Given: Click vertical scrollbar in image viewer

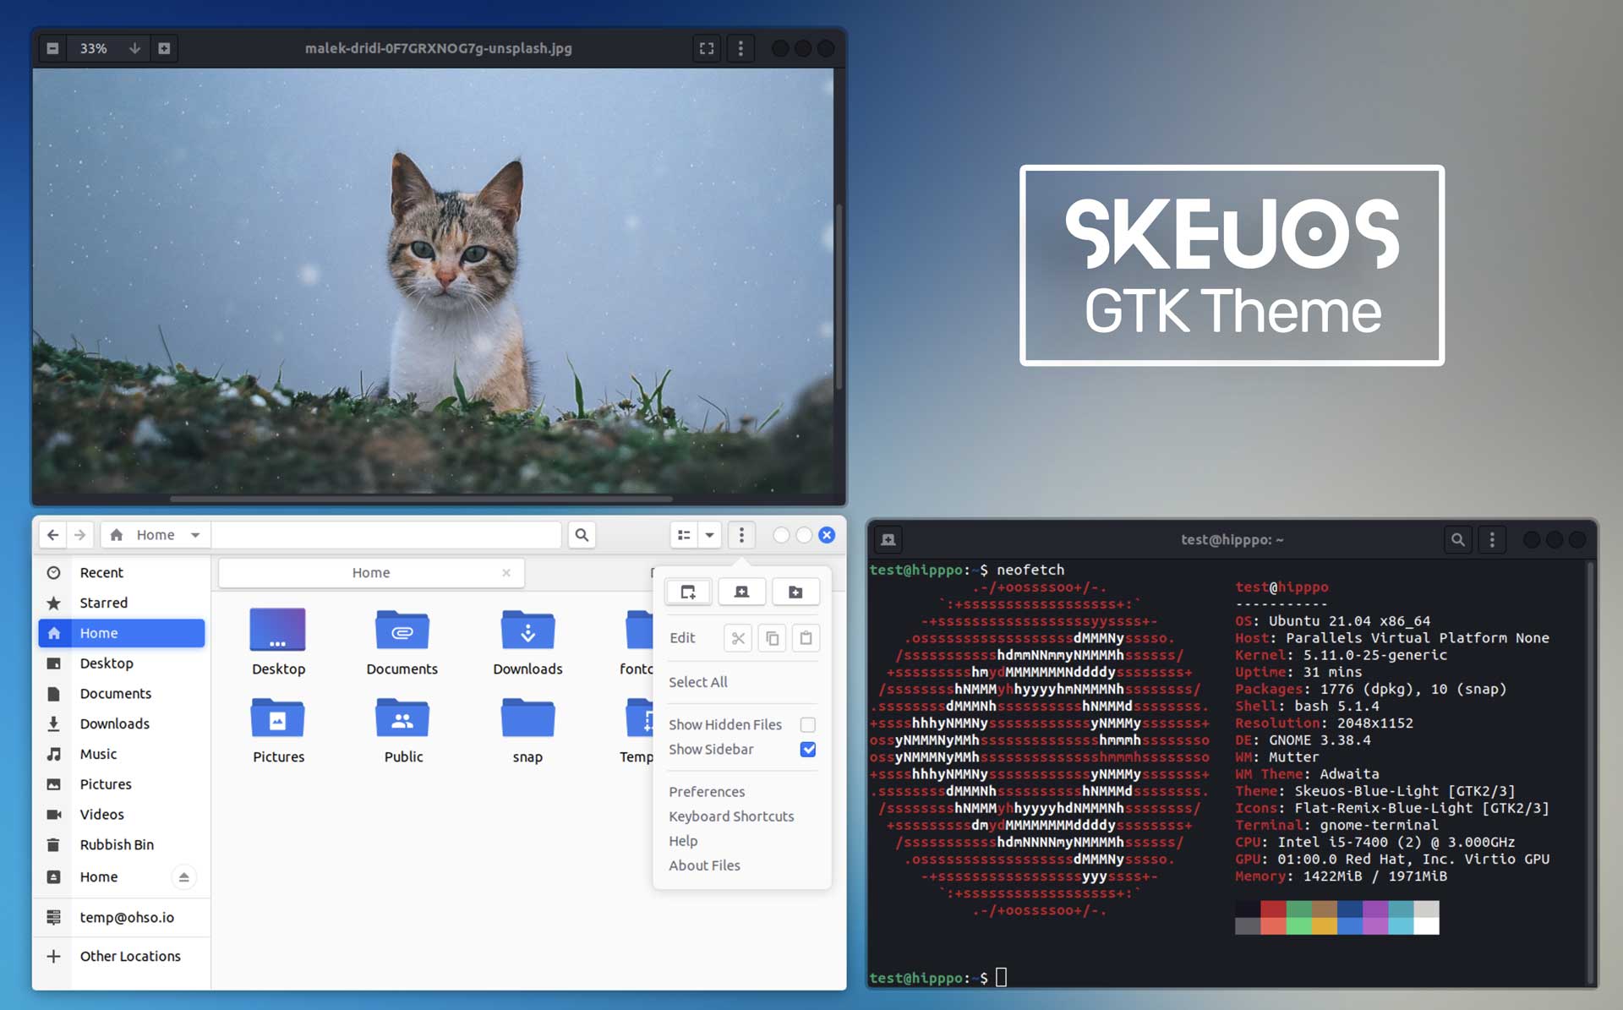Looking at the screenshot, I should point(839,296).
